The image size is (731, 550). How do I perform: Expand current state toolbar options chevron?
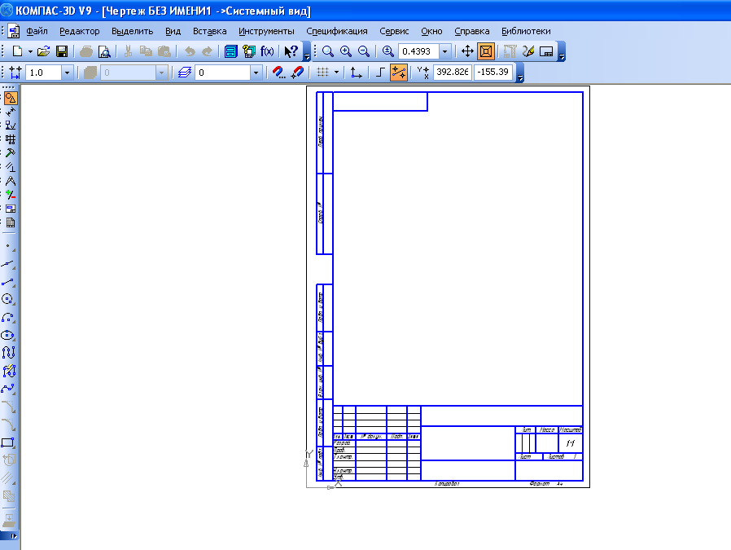pos(520,73)
